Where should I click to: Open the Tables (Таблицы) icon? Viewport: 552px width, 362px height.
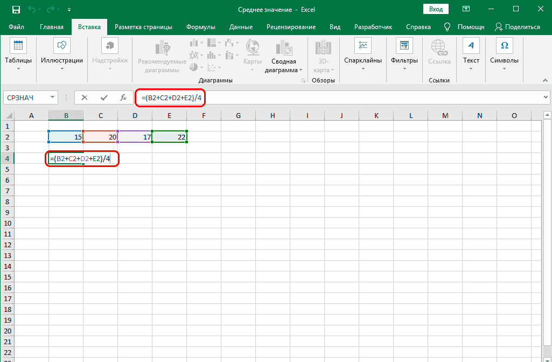tap(18, 46)
